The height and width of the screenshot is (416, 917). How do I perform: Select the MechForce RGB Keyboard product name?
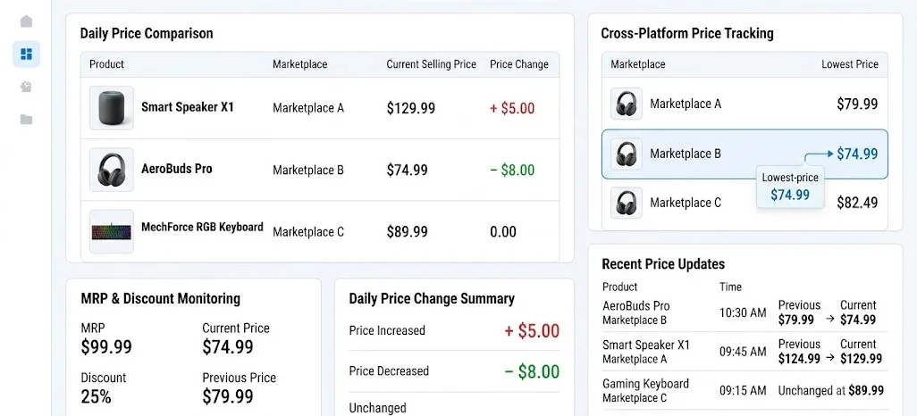point(202,228)
